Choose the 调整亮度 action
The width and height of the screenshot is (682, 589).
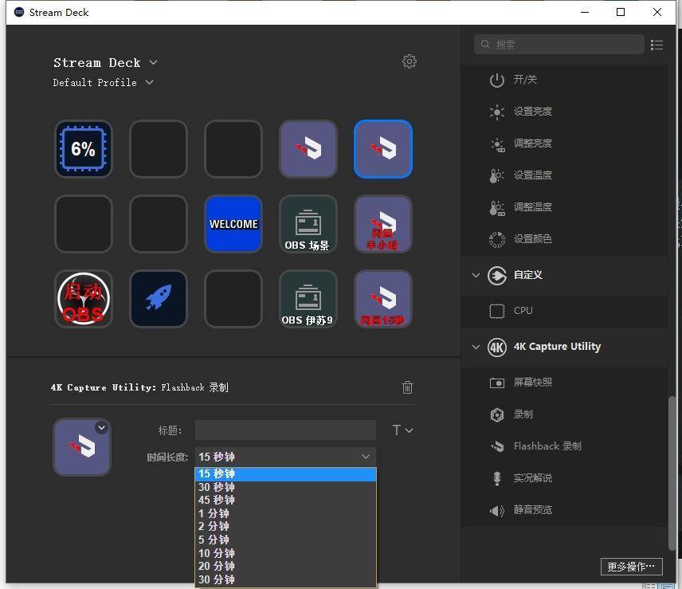[564, 143]
